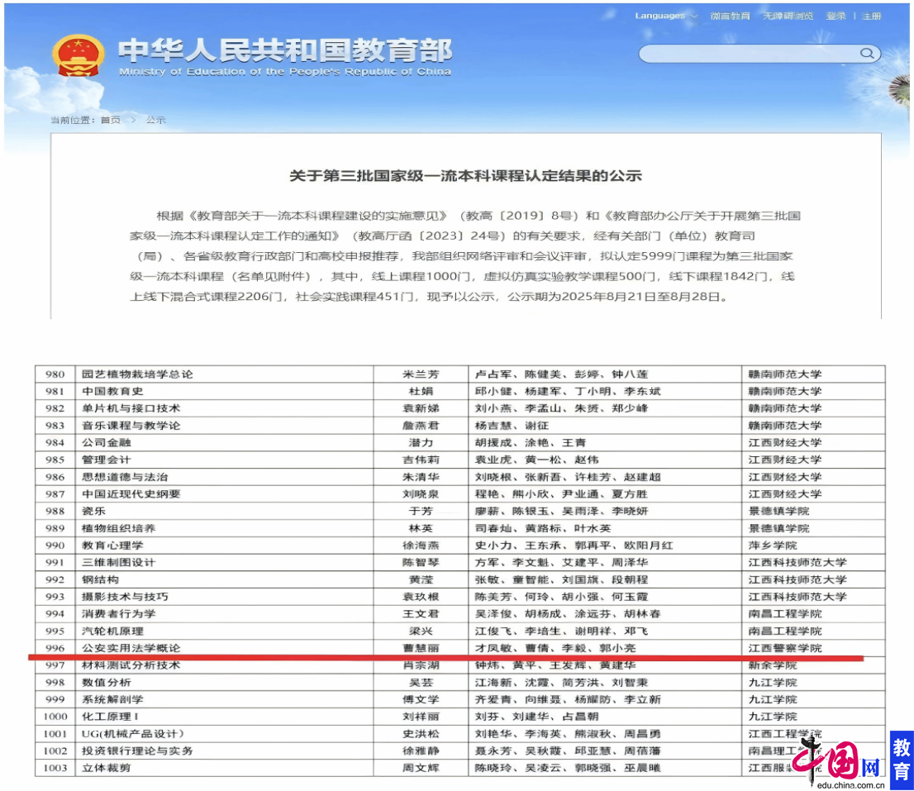The width and height of the screenshot is (914, 791).
Task: Go to 首页 in breadcrumb
Action: [x=110, y=120]
